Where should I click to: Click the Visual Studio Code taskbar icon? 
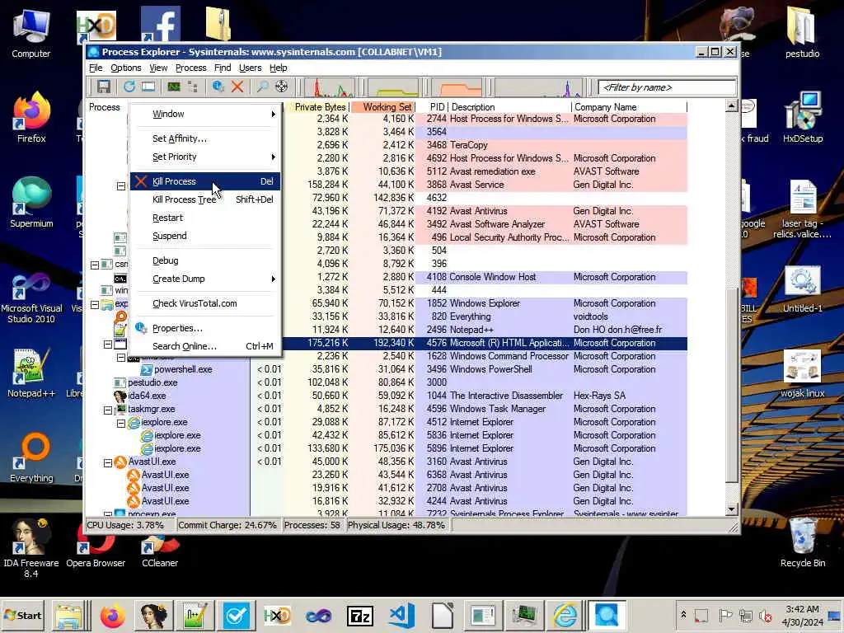(x=401, y=615)
